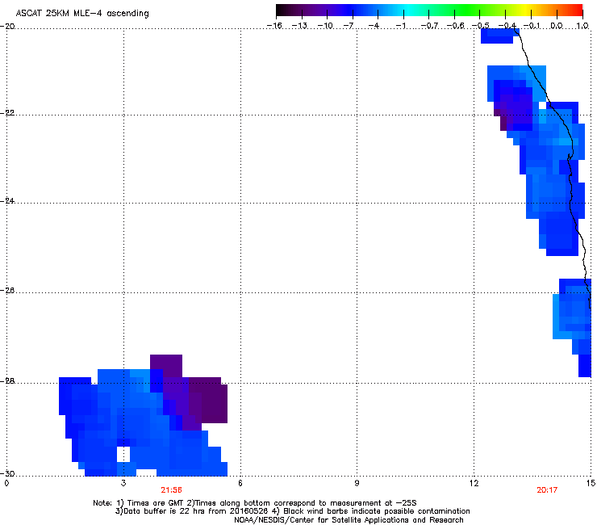Click the longitude label "12"
597x525 pixels.
tap(474, 483)
